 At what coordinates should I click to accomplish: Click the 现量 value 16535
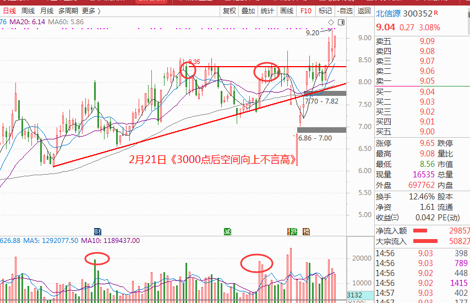424,175
